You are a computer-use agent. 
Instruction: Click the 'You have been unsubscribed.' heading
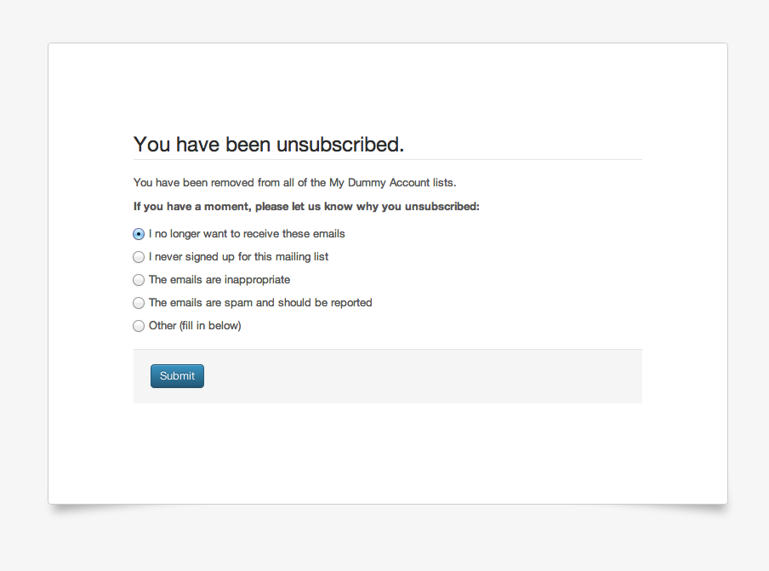click(269, 144)
